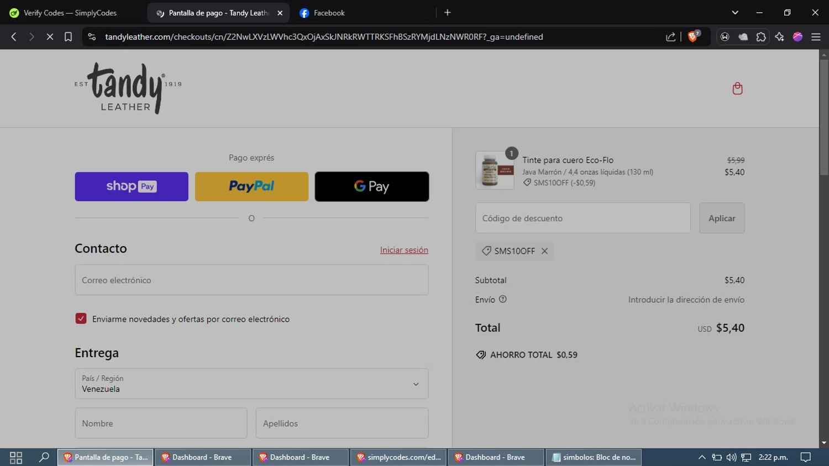Click the Apellidos input field
Screen dimensions: 829x466
point(342,423)
